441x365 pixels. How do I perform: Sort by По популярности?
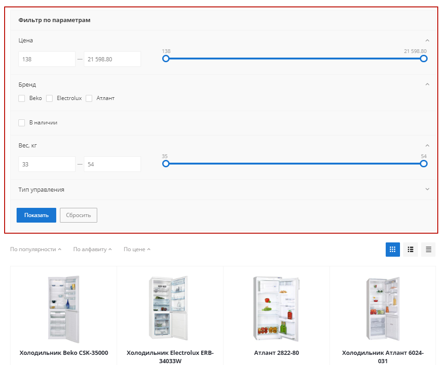pyautogui.click(x=36, y=249)
